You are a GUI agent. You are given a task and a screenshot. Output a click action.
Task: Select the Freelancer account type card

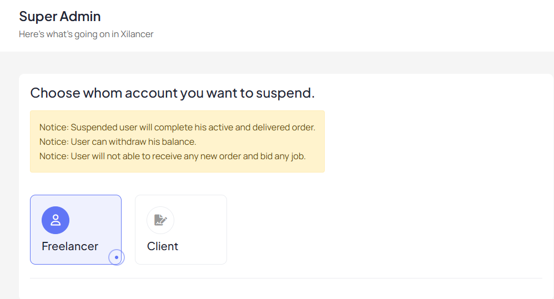(75, 230)
